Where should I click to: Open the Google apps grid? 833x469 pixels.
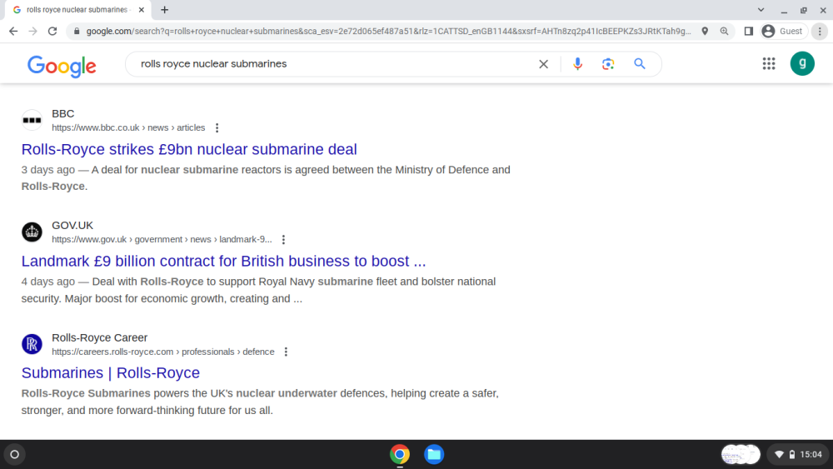[x=769, y=64]
